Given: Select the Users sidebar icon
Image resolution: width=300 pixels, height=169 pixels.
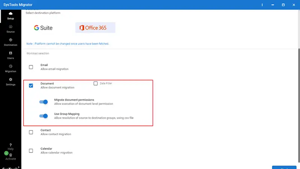Looking at the screenshot, I should click(10, 53).
